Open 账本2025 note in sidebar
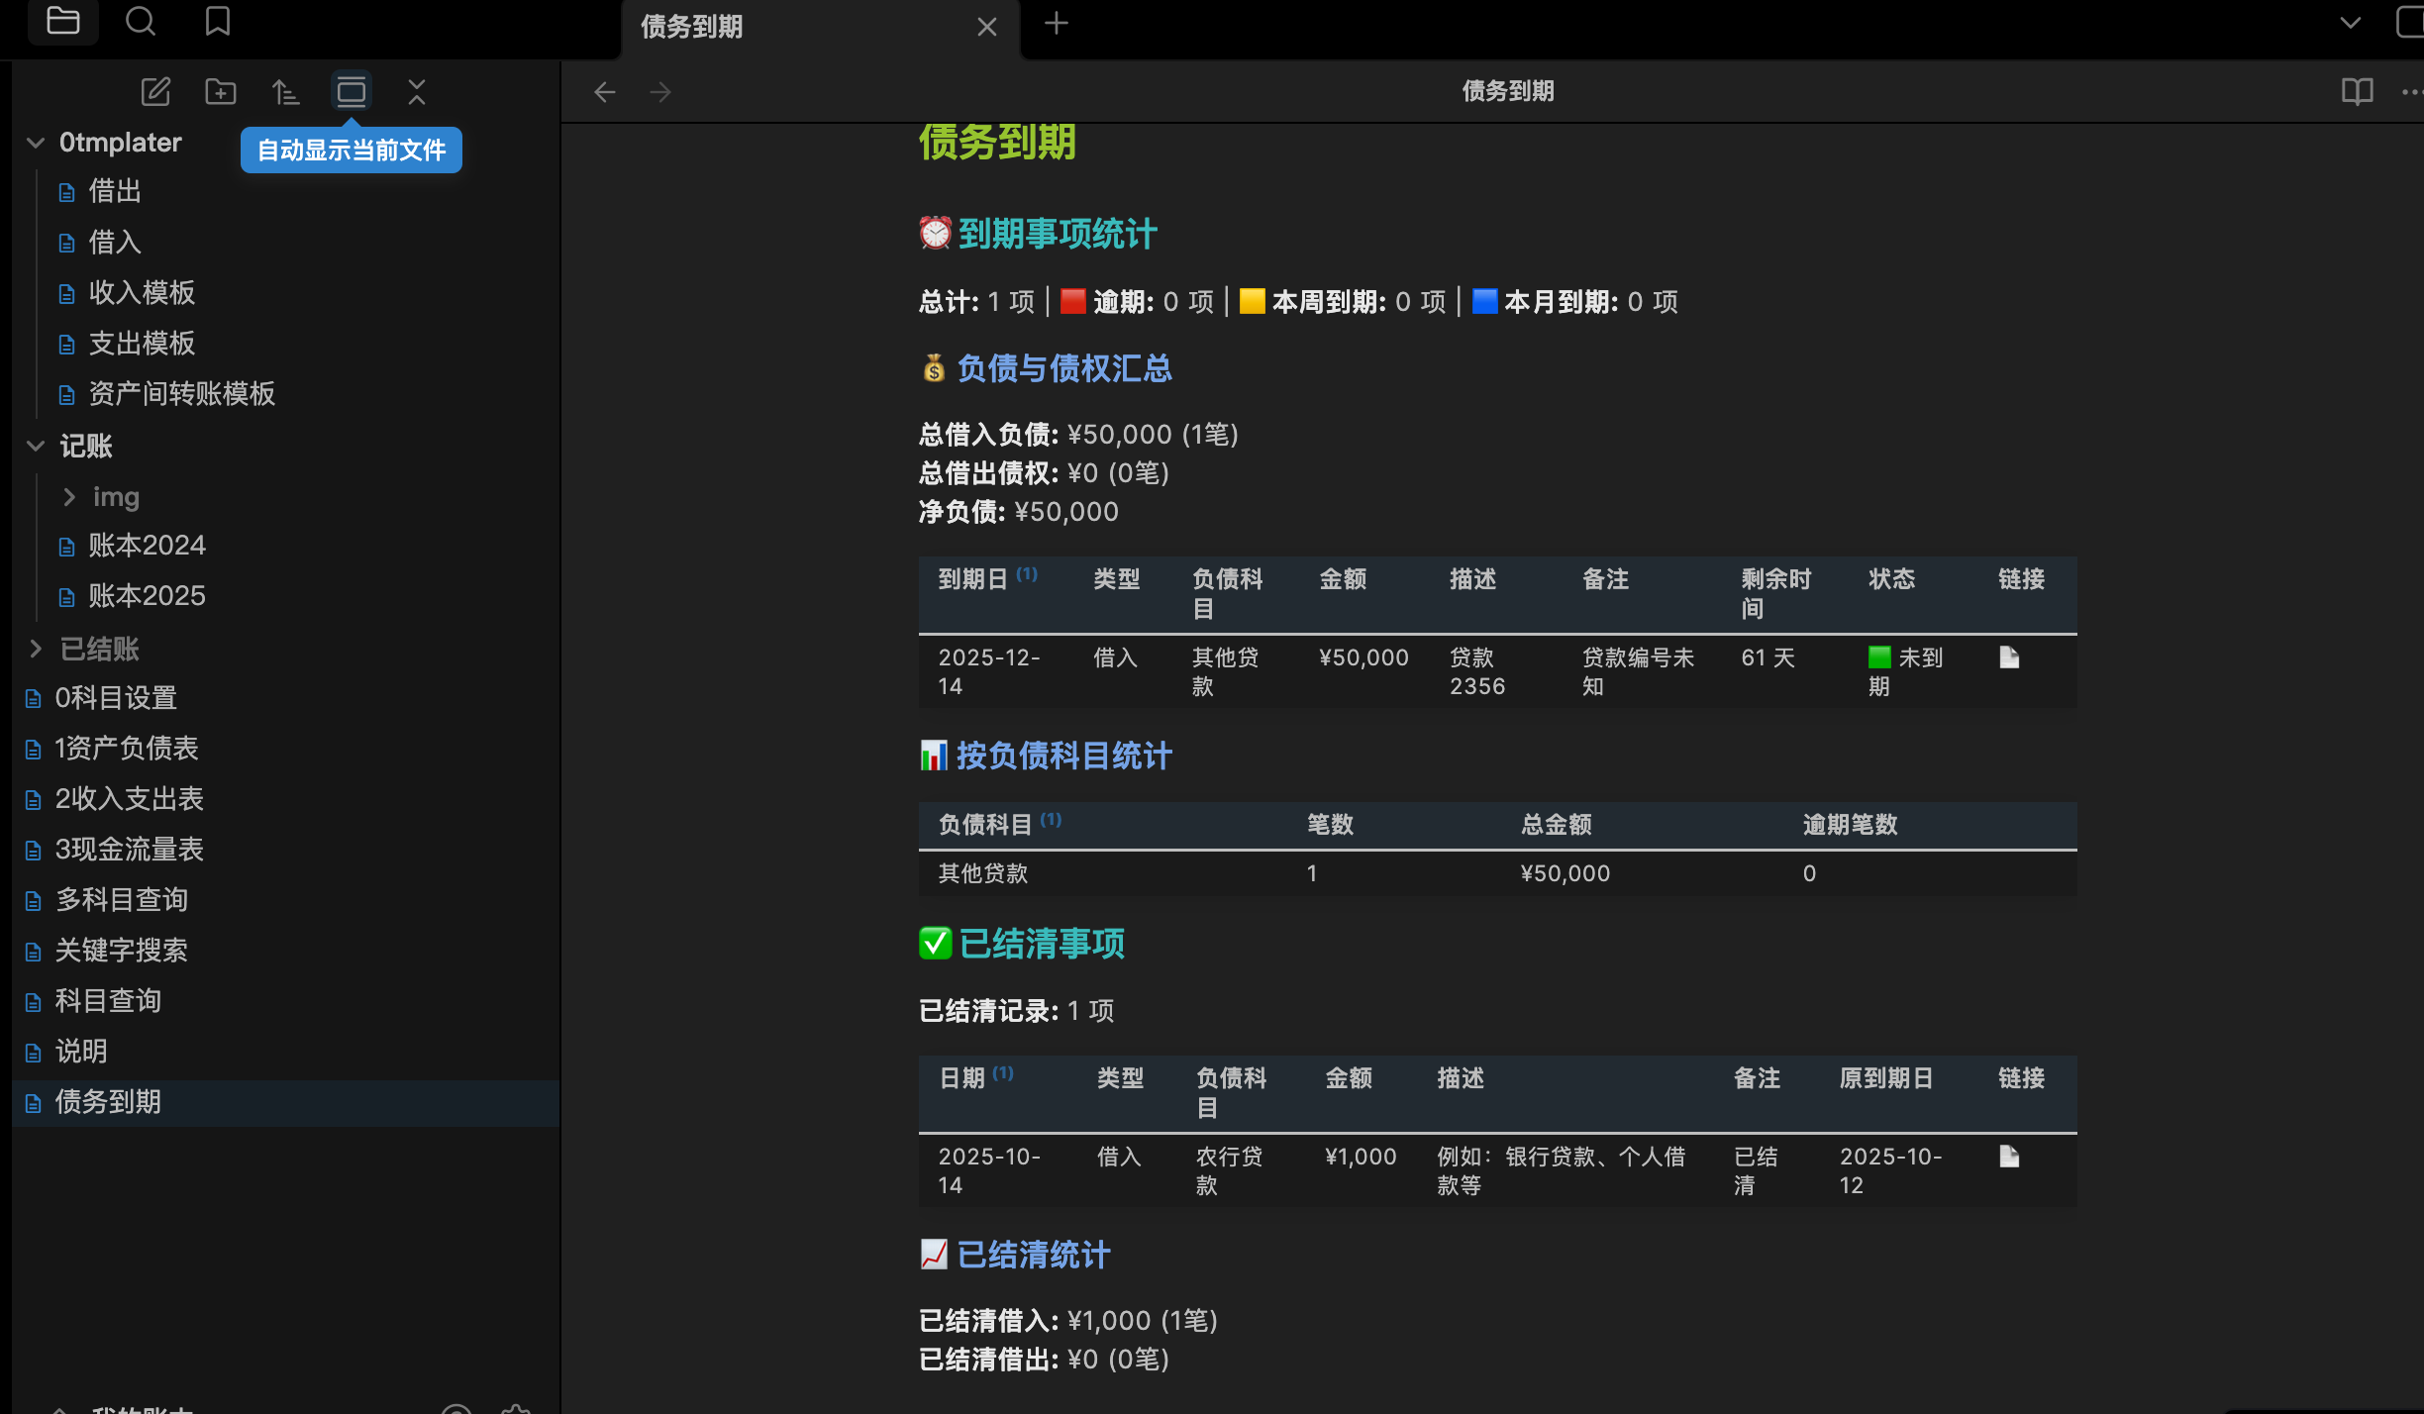The height and width of the screenshot is (1414, 2424). click(147, 596)
